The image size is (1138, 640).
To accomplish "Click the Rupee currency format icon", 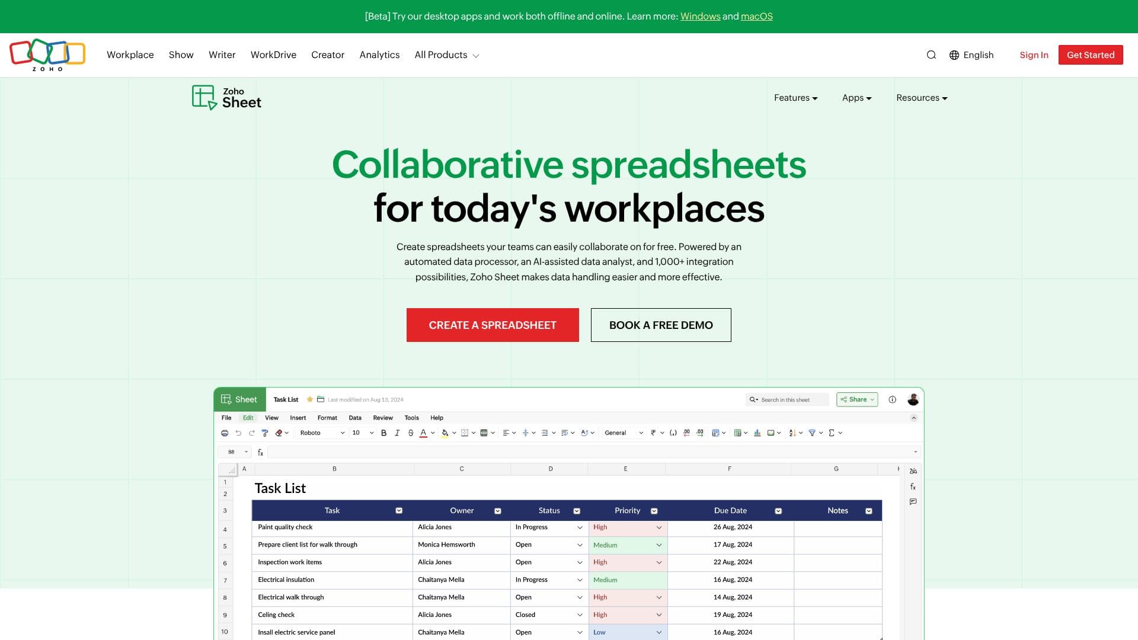I will (653, 433).
